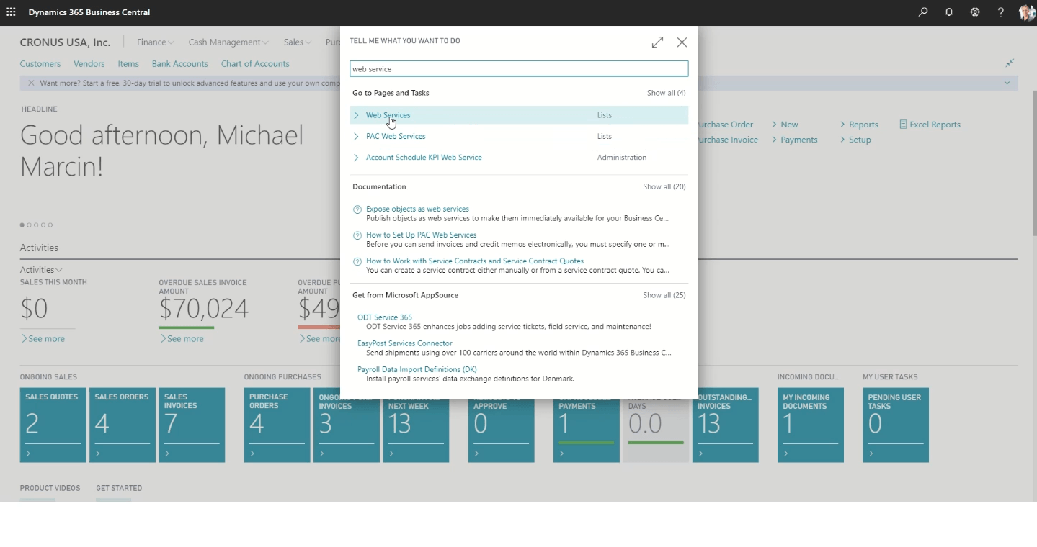
Task: Click the help icon beside How to Set Up PAC Web Services
Action: click(x=357, y=235)
